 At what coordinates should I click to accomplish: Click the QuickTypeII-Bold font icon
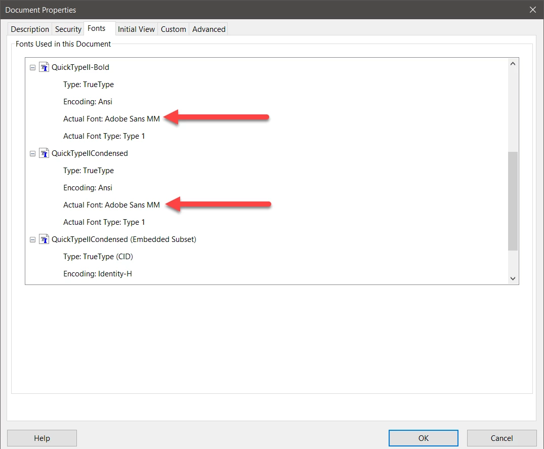44,67
